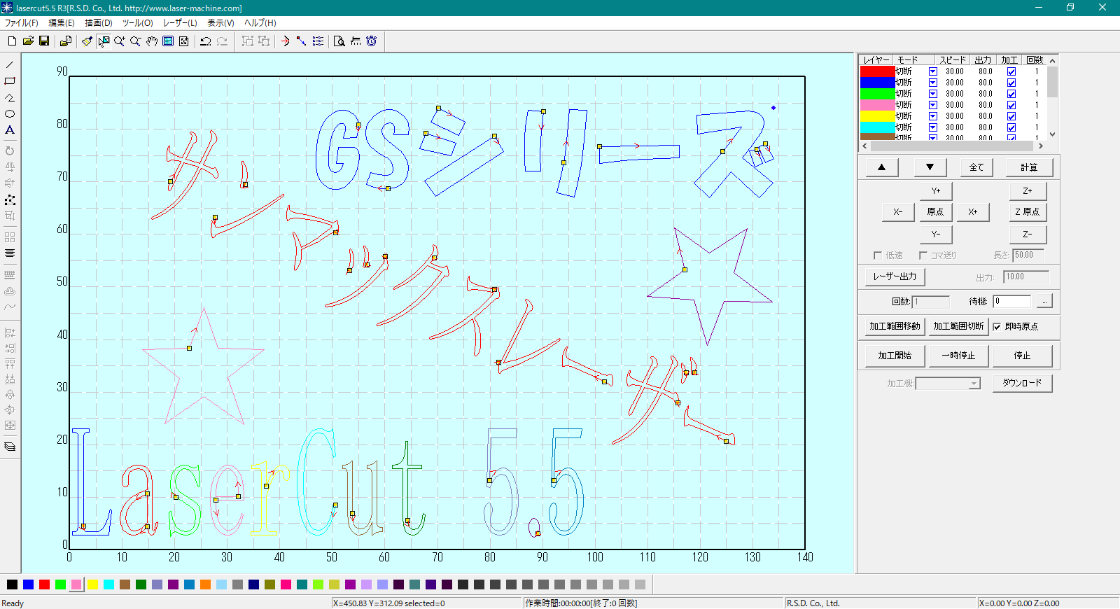Click the Import file icon
The width and height of the screenshot is (1120, 609).
(x=65, y=41)
